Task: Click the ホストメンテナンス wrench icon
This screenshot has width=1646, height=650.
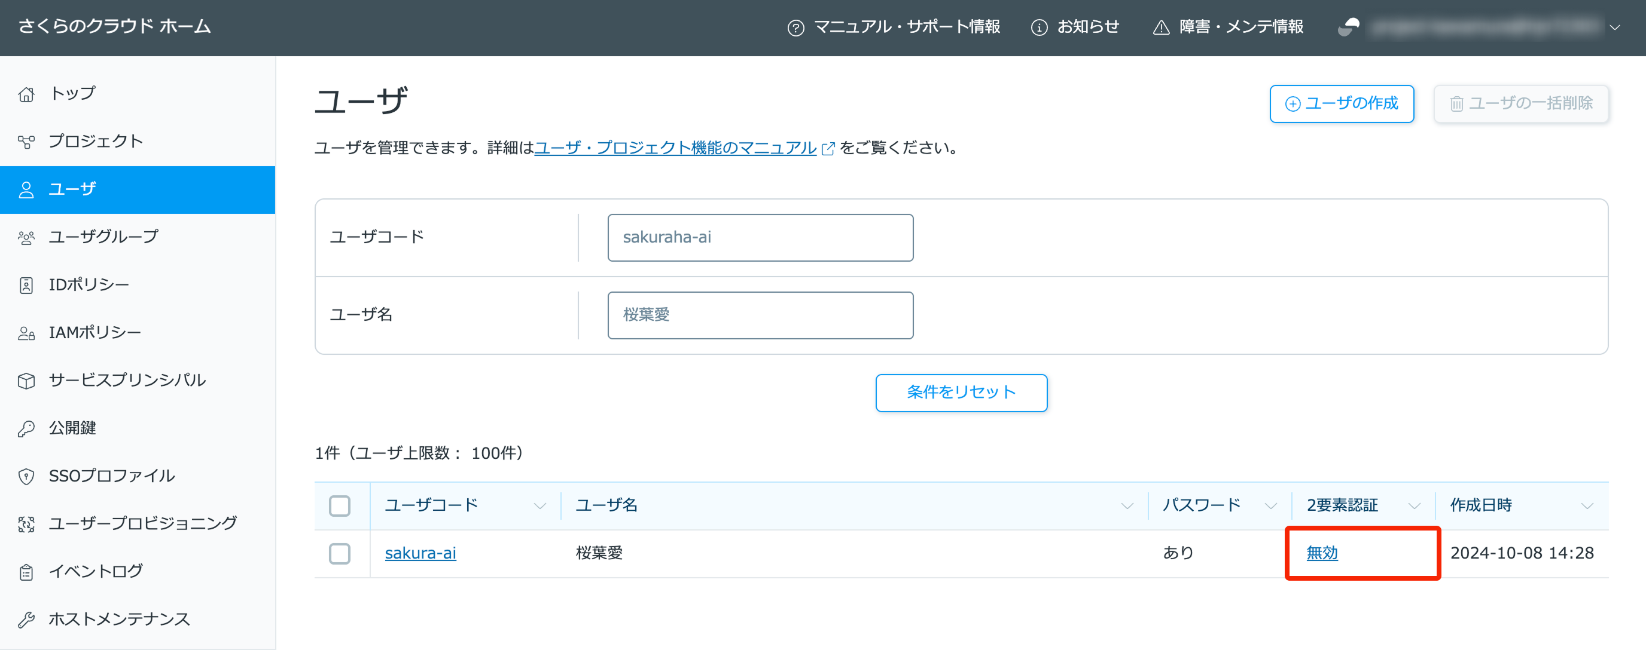Action: click(26, 620)
